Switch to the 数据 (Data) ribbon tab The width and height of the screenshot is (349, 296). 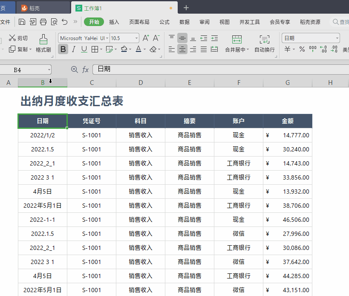pos(185,22)
